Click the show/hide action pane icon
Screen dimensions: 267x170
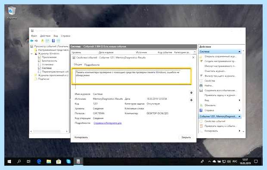tap(59, 41)
